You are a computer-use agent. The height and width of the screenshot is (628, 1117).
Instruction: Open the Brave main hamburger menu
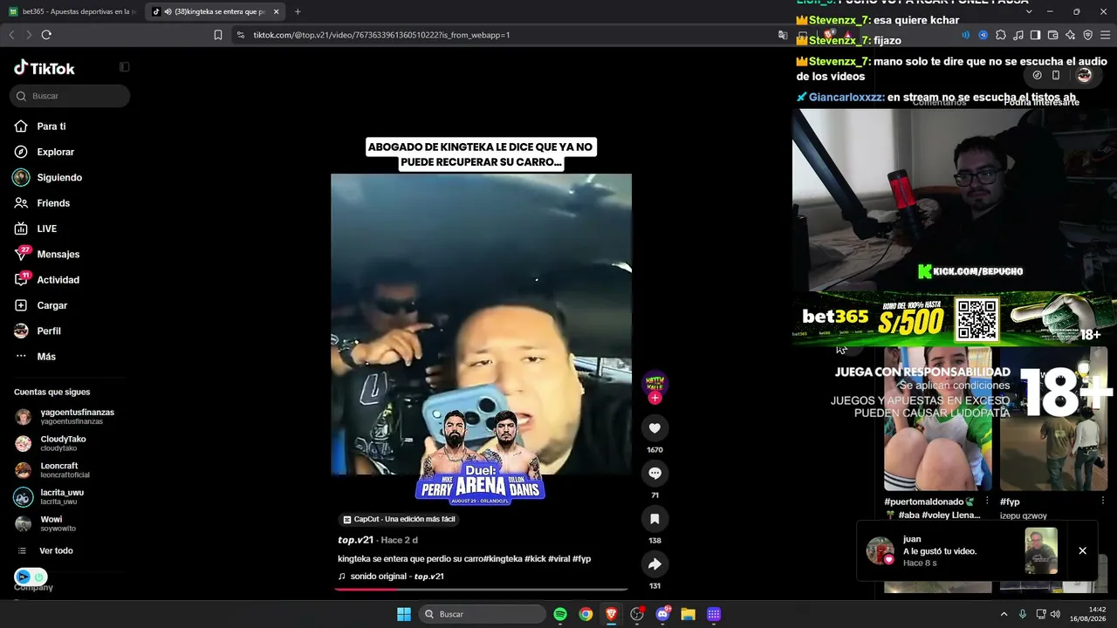tap(1105, 35)
